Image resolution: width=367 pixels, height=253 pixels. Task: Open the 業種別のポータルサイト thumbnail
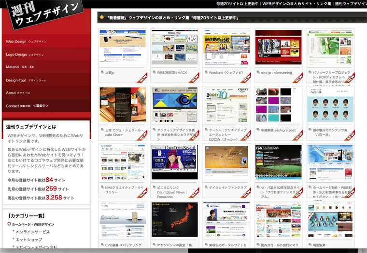click(226, 220)
